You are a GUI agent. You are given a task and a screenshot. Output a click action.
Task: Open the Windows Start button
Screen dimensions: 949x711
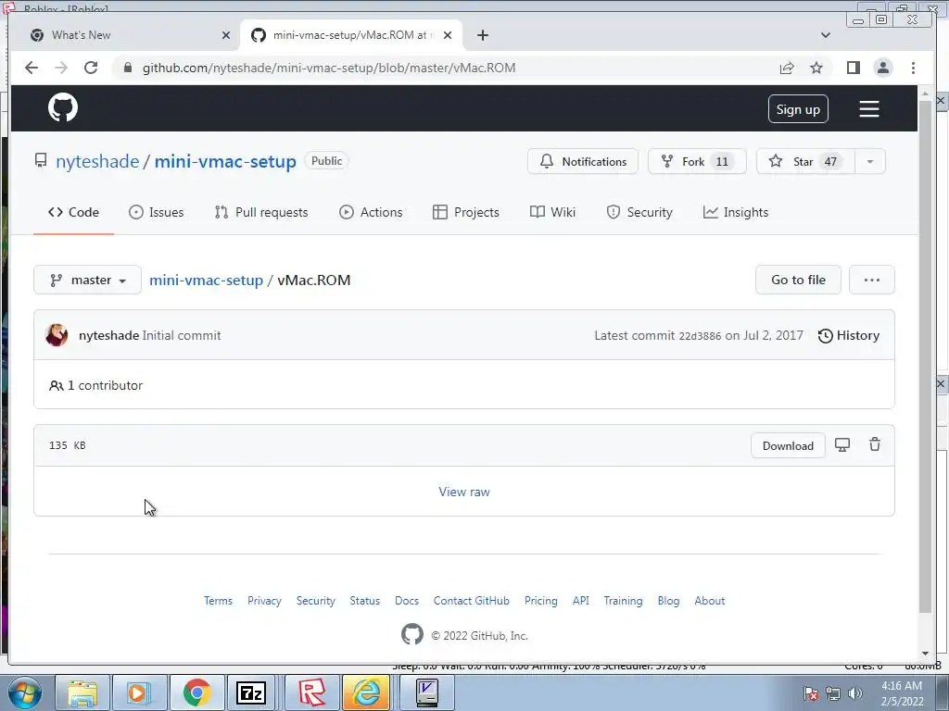click(x=24, y=692)
